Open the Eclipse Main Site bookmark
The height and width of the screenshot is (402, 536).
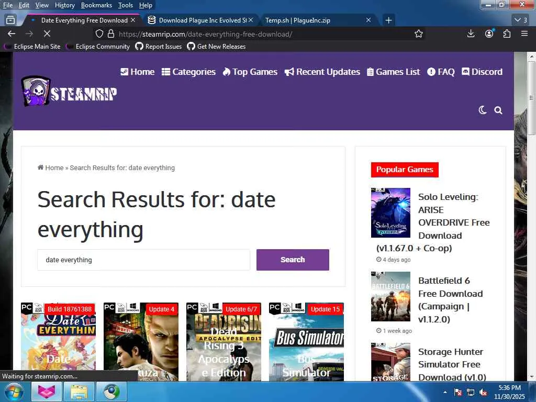[x=33, y=47]
